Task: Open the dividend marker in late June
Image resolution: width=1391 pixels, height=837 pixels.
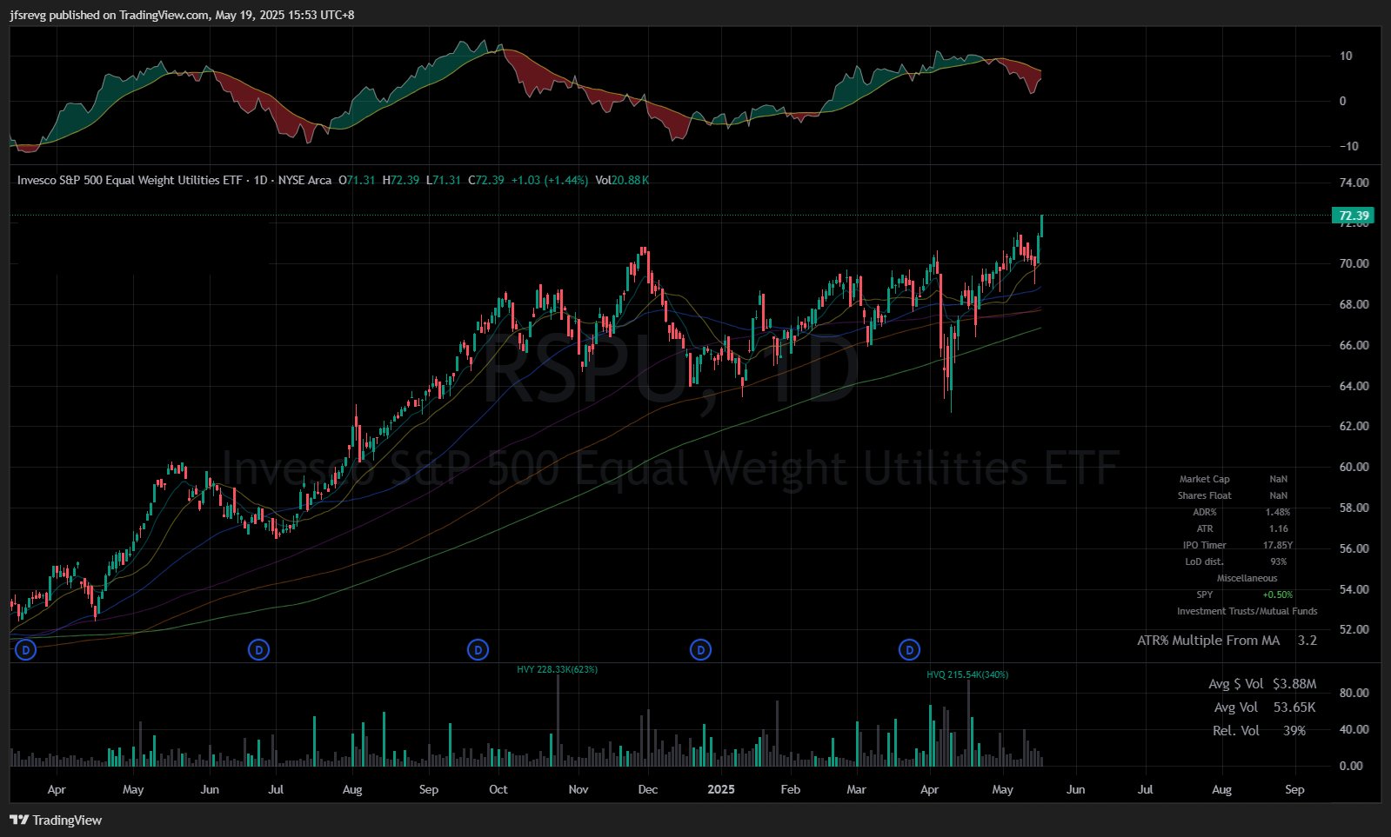Action: 258,649
